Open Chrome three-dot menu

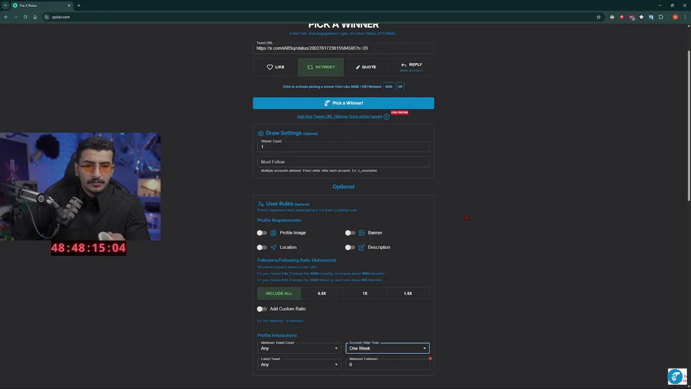point(685,17)
